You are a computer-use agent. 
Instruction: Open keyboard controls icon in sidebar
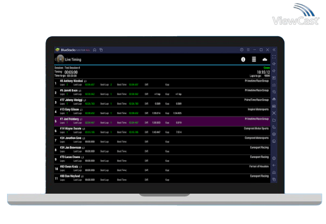274,85
